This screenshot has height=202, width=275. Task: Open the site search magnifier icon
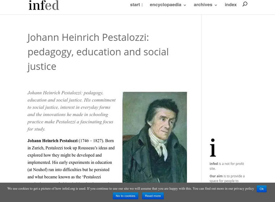pos(244,5)
